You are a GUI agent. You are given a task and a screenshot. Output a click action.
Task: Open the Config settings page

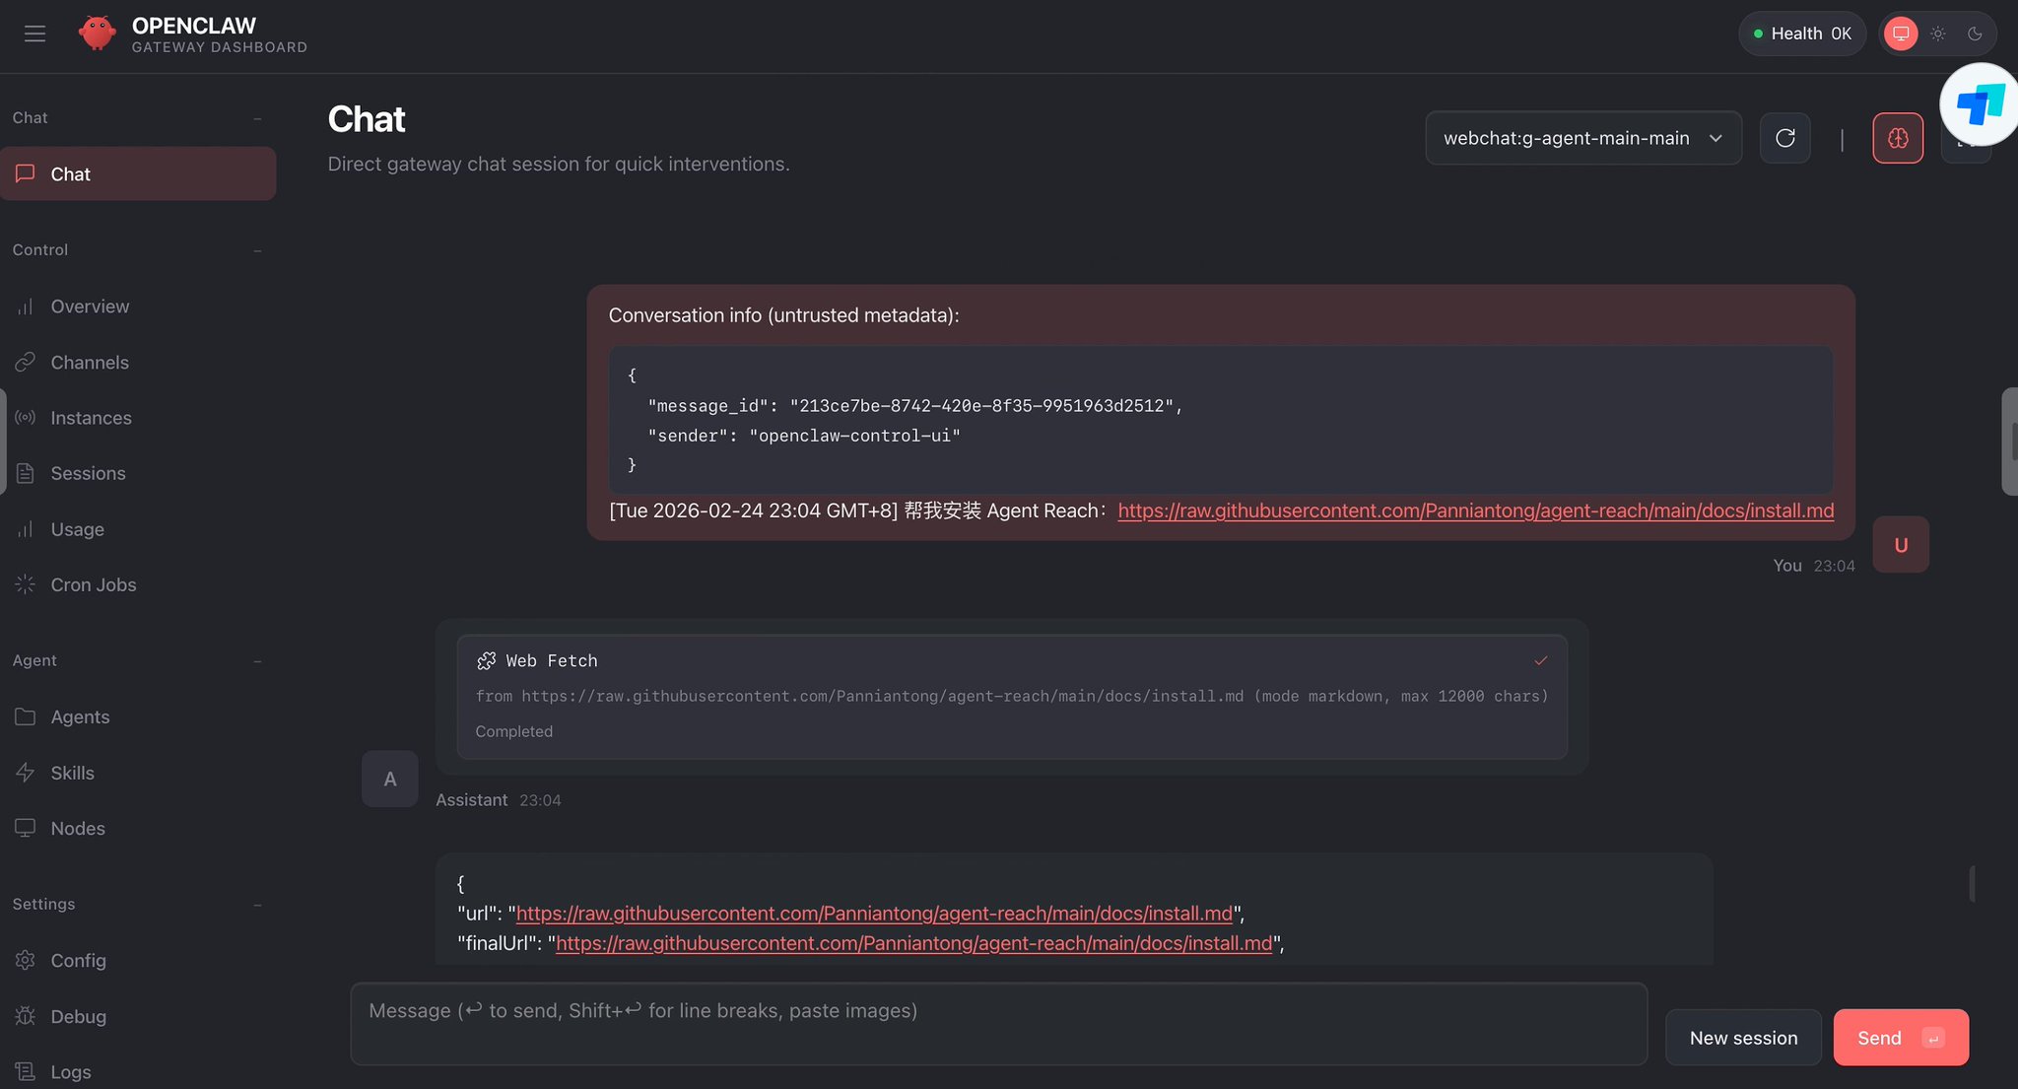click(x=138, y=960)
